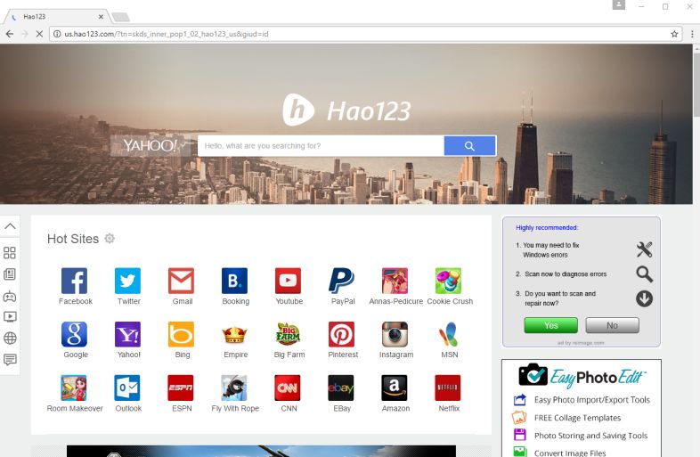Open the Outlook site icon
The width and height of the screenshot is (700, 457).
(x=127, y=388)
